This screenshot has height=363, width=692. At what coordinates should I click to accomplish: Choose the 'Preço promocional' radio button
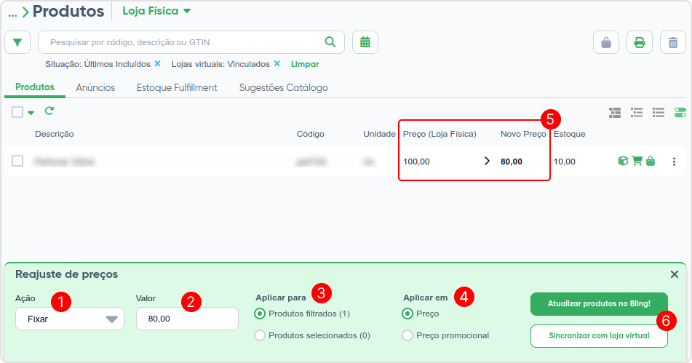tap(407, 335)
